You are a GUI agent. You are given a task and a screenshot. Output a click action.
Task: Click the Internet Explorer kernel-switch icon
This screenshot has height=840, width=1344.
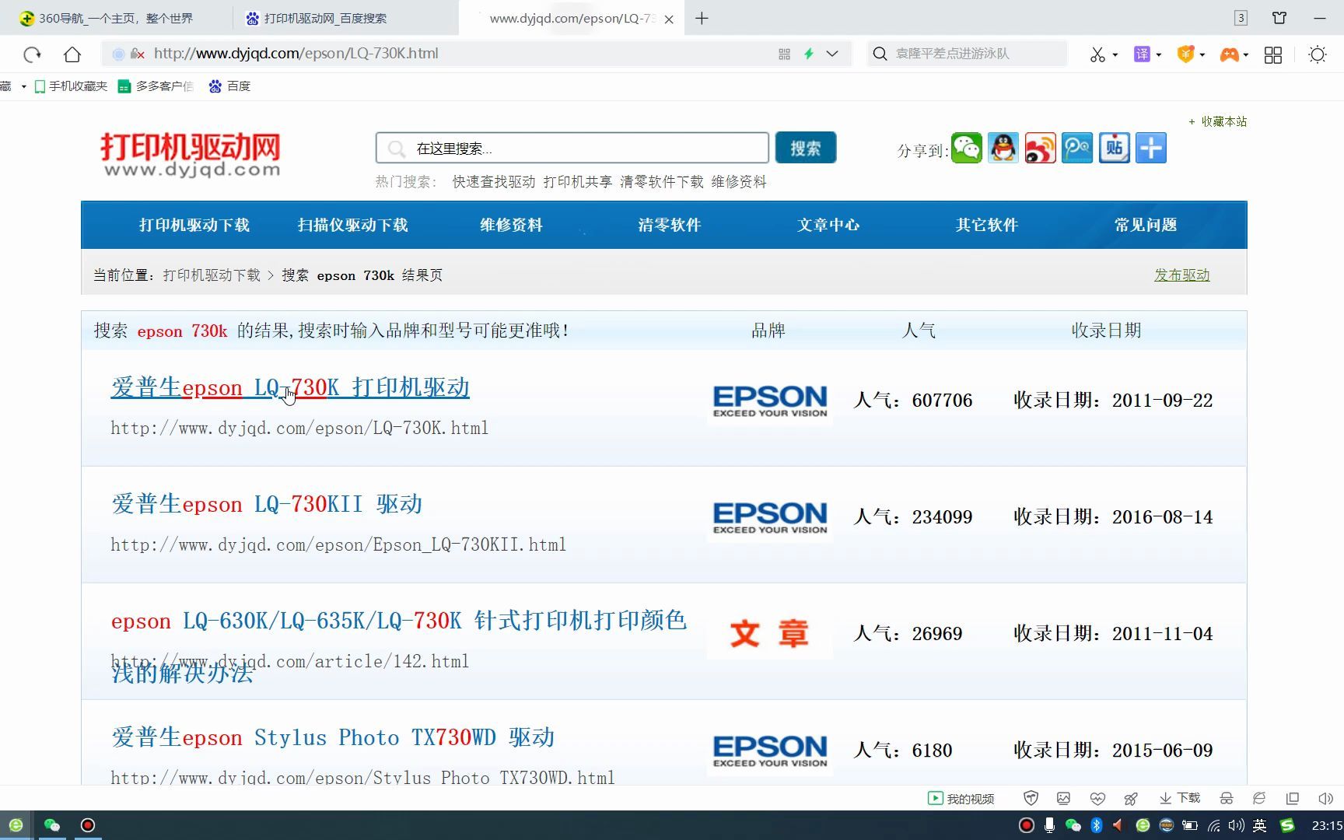coord(1259,799)
